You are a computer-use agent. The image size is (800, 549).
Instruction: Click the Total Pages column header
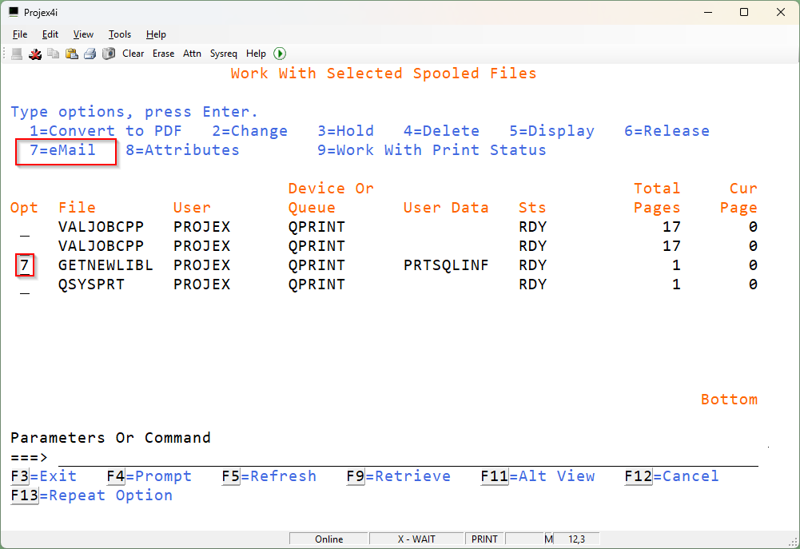657,198
